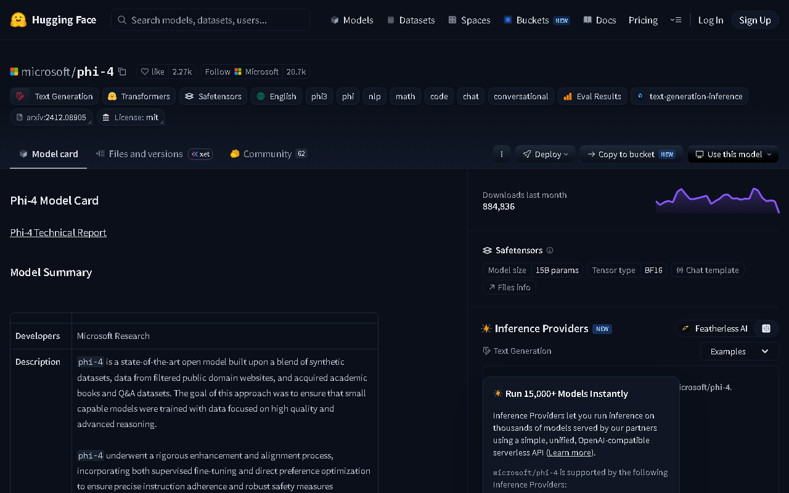The height and width of the screenshot is (493, 789).
Task: Expand the Deploy dropdown
Action: coord(546,154)
